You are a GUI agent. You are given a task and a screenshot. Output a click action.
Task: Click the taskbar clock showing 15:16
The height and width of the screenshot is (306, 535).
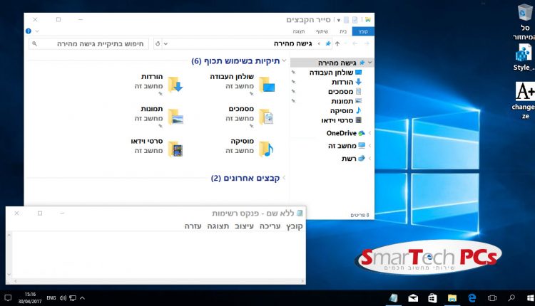30,298
